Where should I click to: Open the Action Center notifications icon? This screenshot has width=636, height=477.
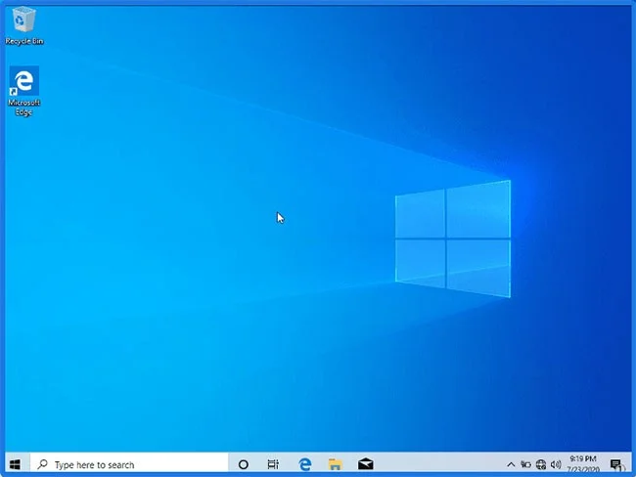coord(616,465)
